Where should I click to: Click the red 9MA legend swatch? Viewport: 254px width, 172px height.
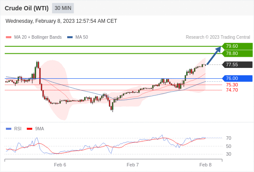pos(29,129)
